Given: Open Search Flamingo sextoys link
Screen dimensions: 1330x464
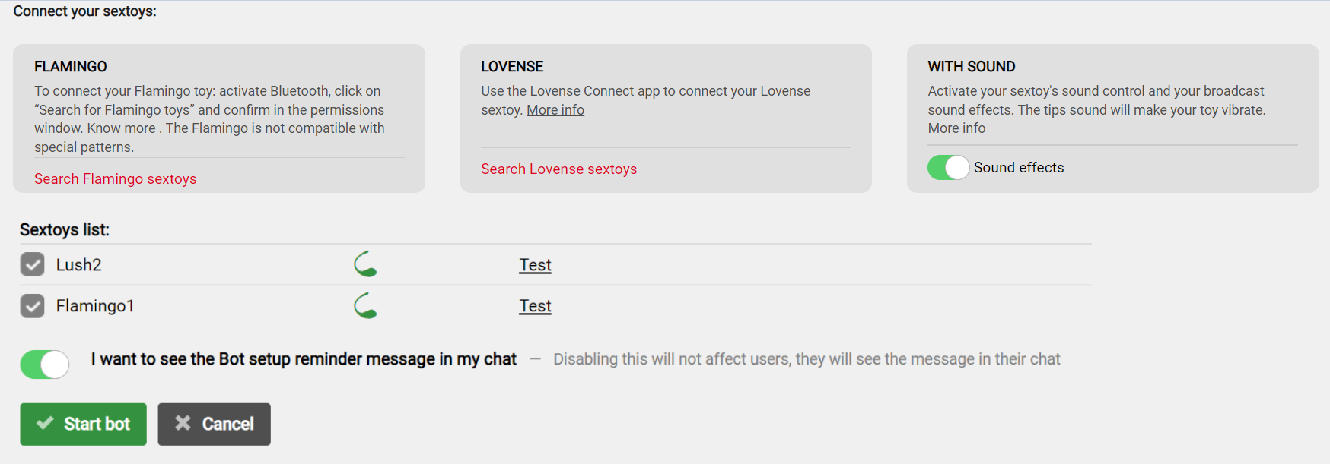Looking at the screenshot, I should (116, 178).
